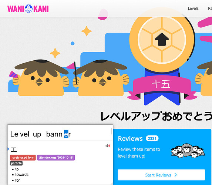Click Start Reviews button
The height and width of the screenshot is (185, 212).
tap(161, 175)
